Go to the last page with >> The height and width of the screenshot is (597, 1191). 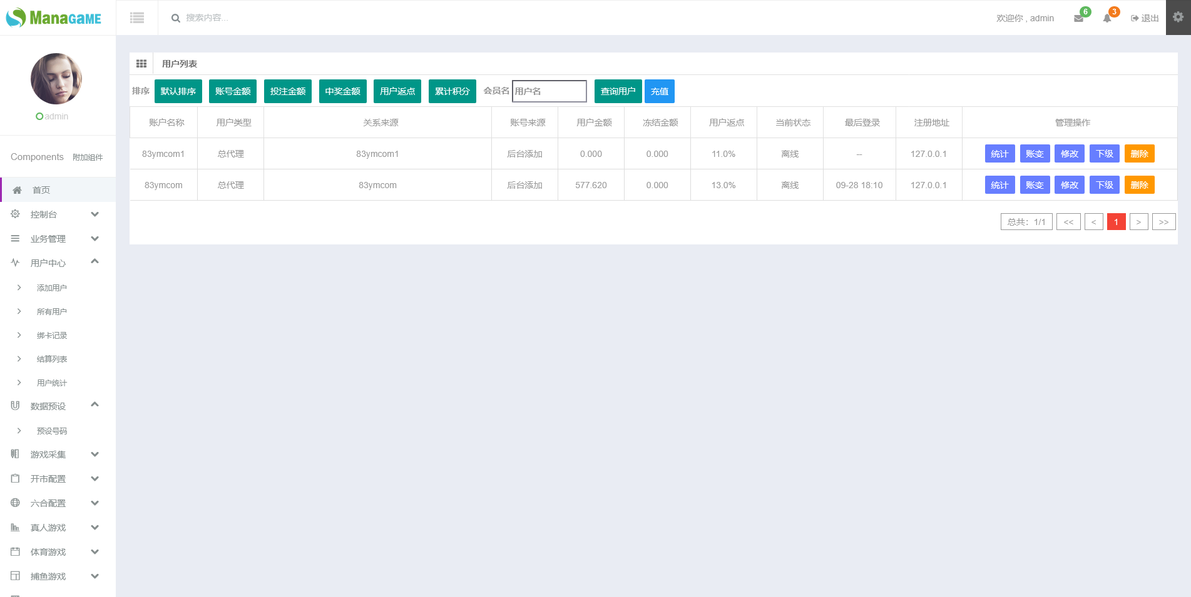pos(1163,222)
